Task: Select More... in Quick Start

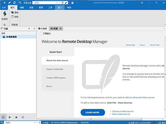Action: [58, 86]
